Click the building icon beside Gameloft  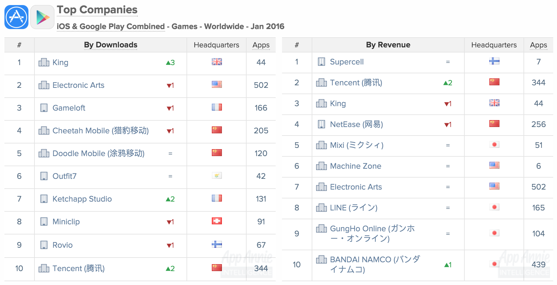[44, 108]
